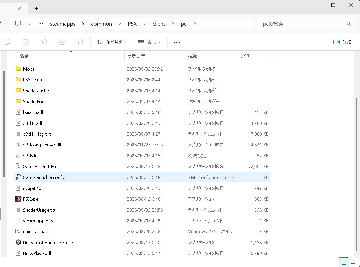Select the ShaderFixes folder icon
The height and width of the screenshot is (267, 360).
18,101
